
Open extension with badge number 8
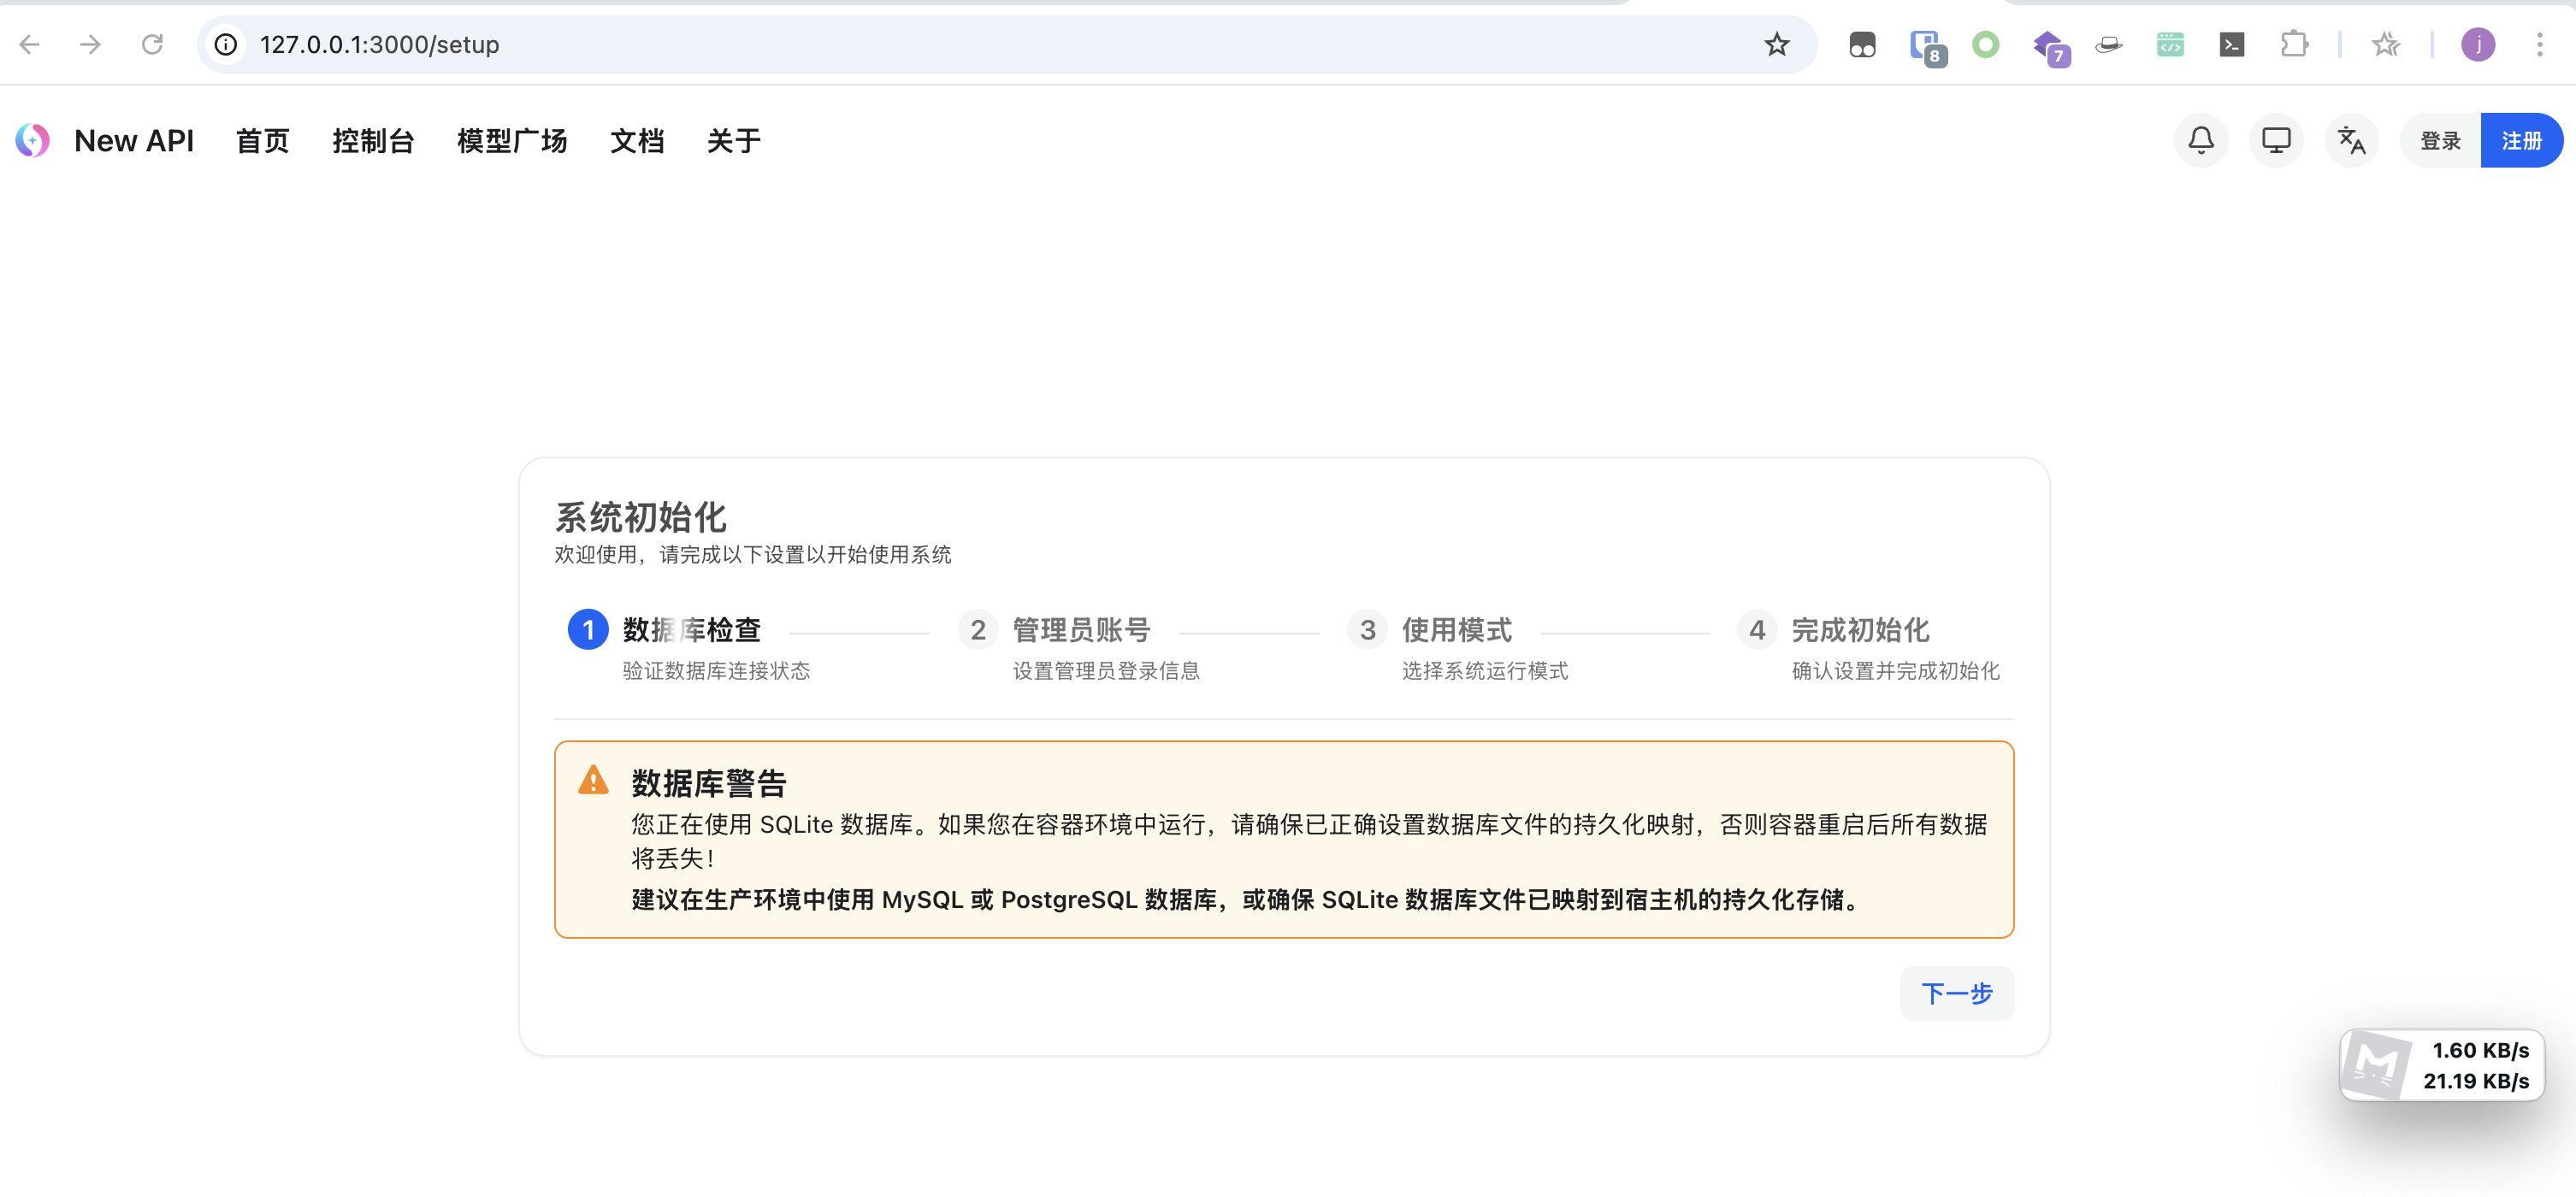[1926, 47]
